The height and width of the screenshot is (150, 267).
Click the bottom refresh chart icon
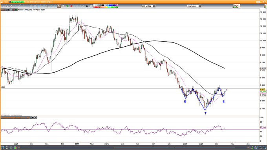[252, 148]
